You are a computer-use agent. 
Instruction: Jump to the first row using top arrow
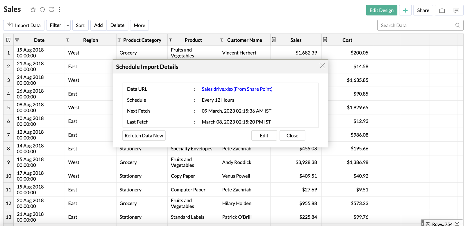point(428,224)
